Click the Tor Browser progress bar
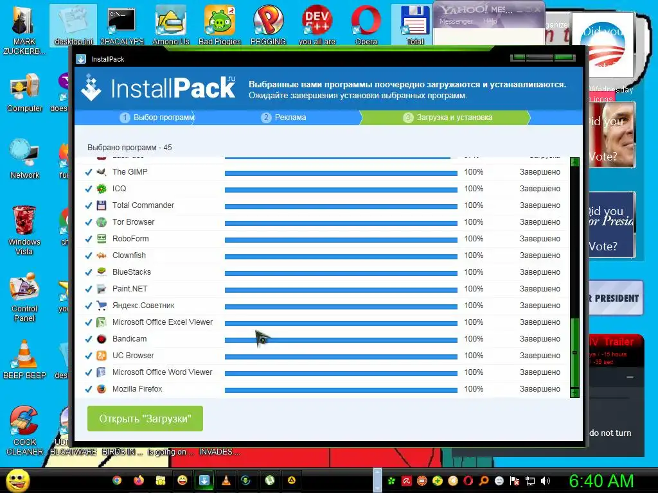Screen dimensions: 658x493 341,223
